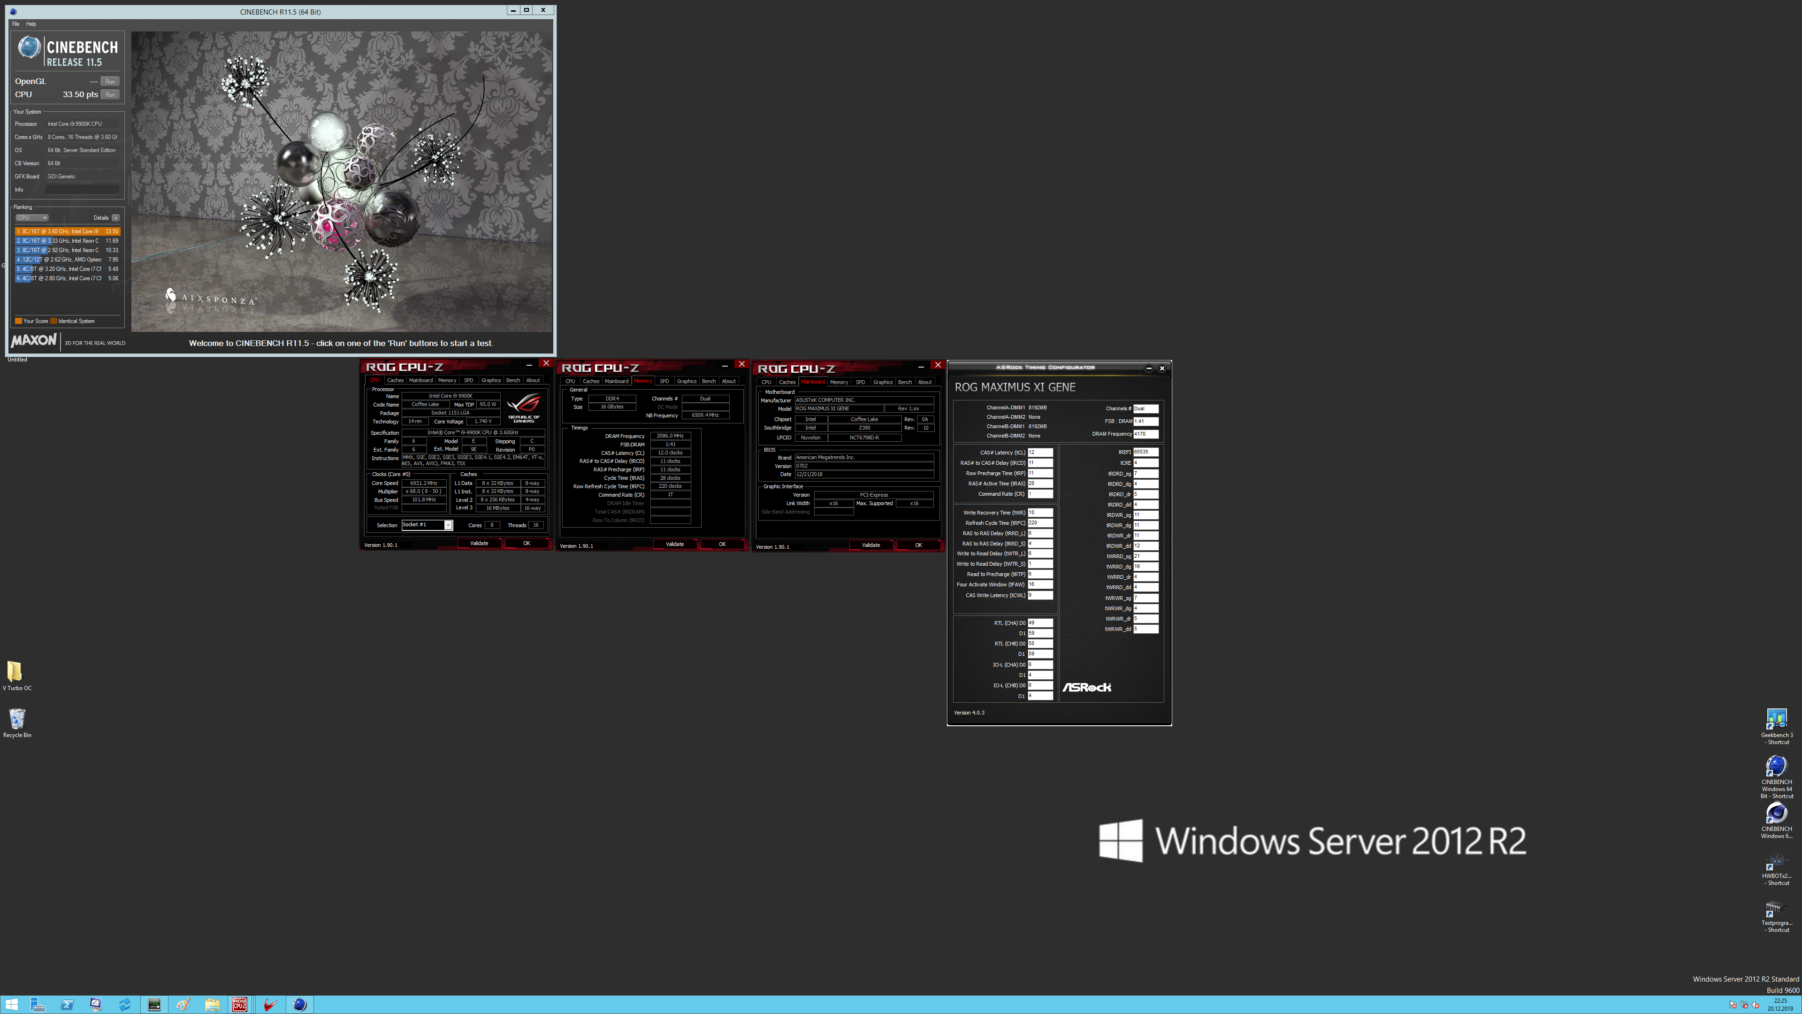This screenshot has height=1014, width=1802.
Task: Open the lower CINEBENCH Windows 6... shortcut
Action: point(1776,820)
